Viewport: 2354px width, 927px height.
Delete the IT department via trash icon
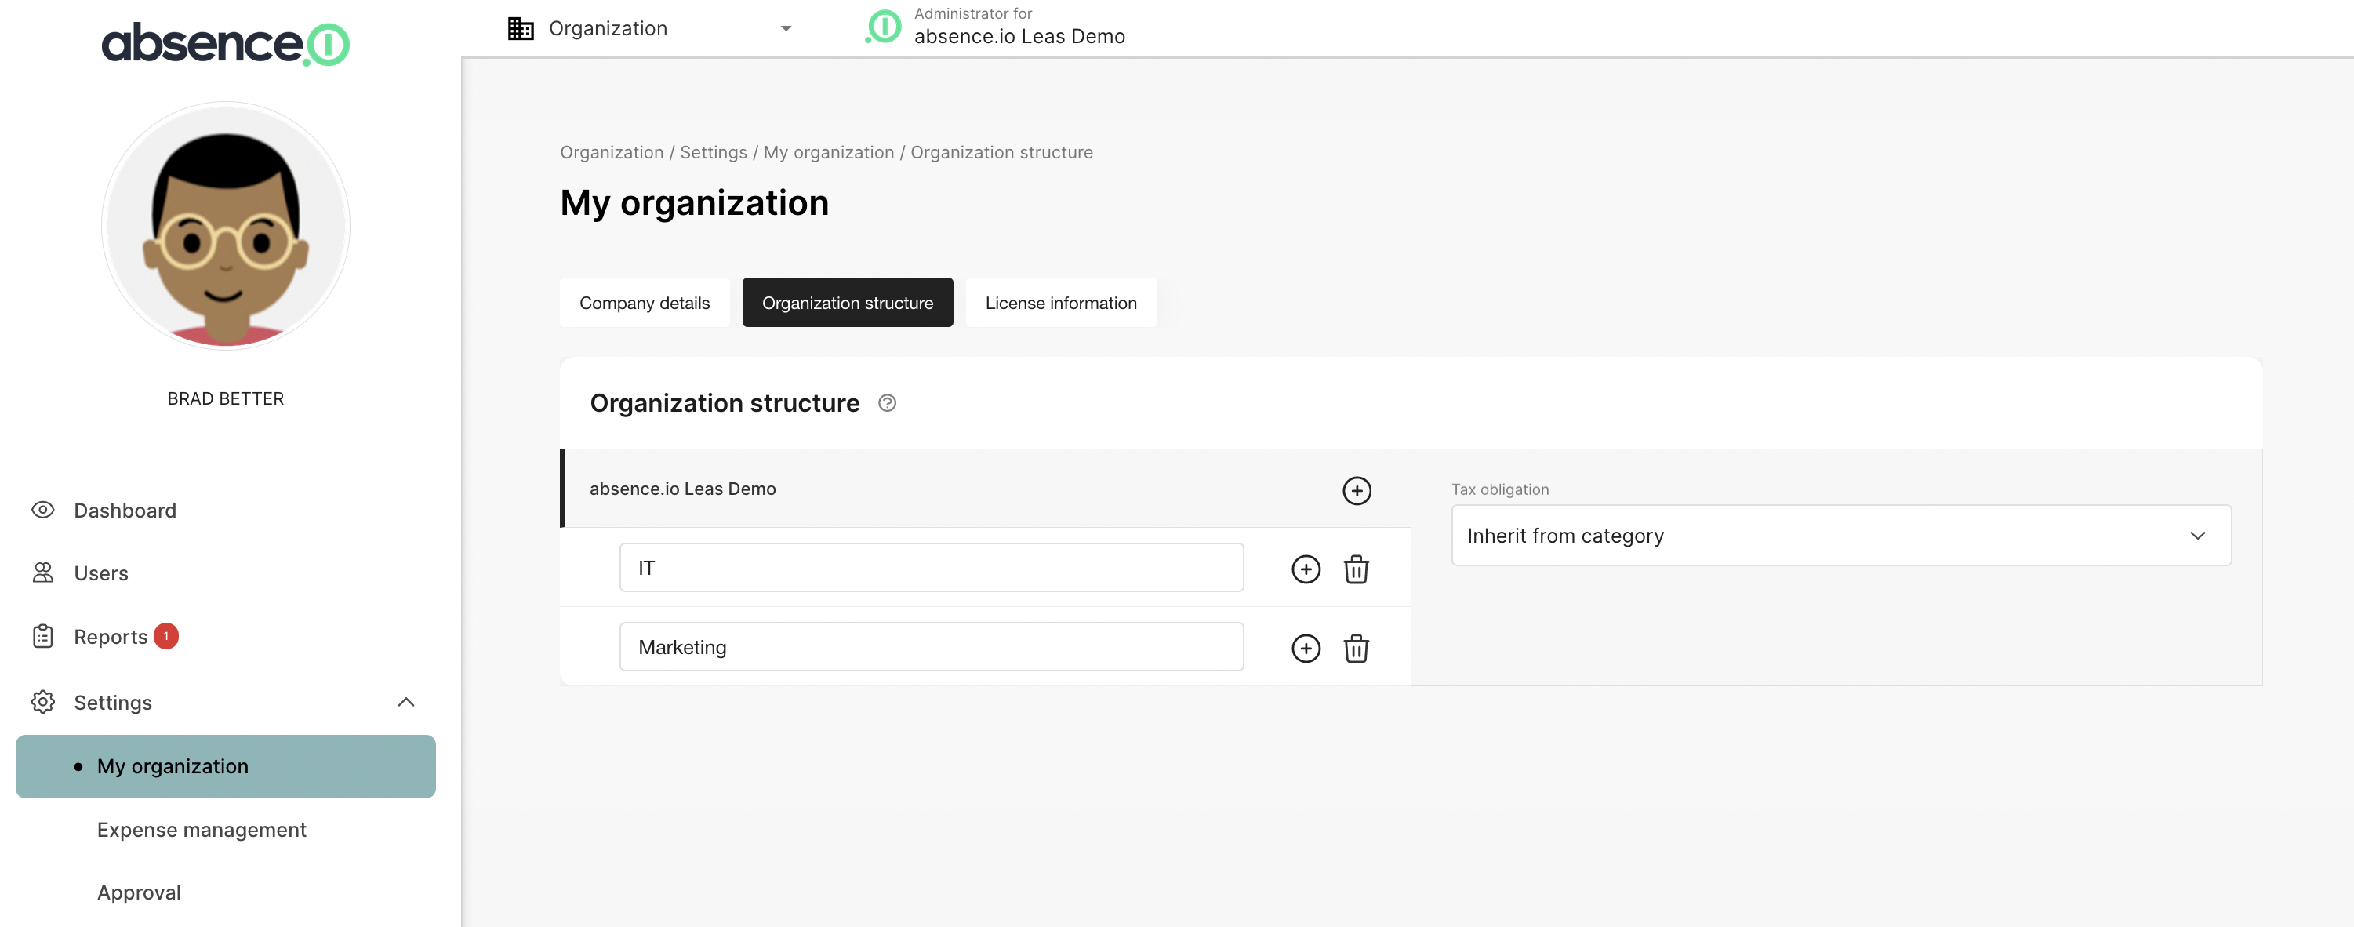[x=1356, y=569]
